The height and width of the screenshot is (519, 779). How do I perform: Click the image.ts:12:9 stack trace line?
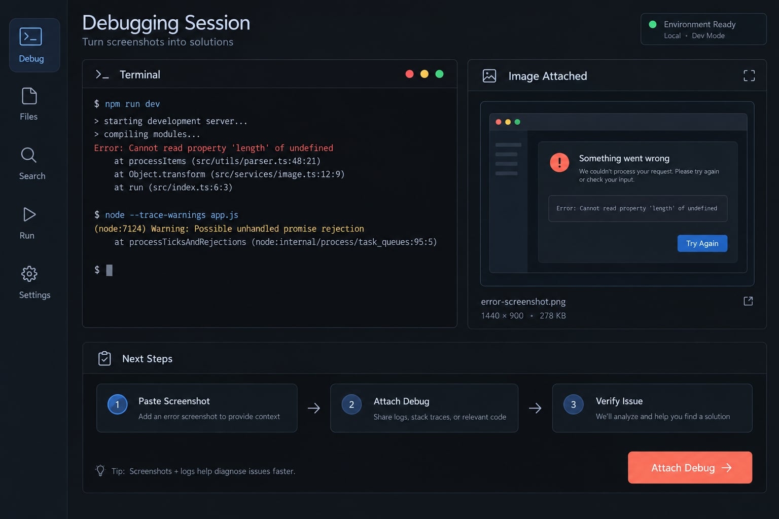pos(229,174)
